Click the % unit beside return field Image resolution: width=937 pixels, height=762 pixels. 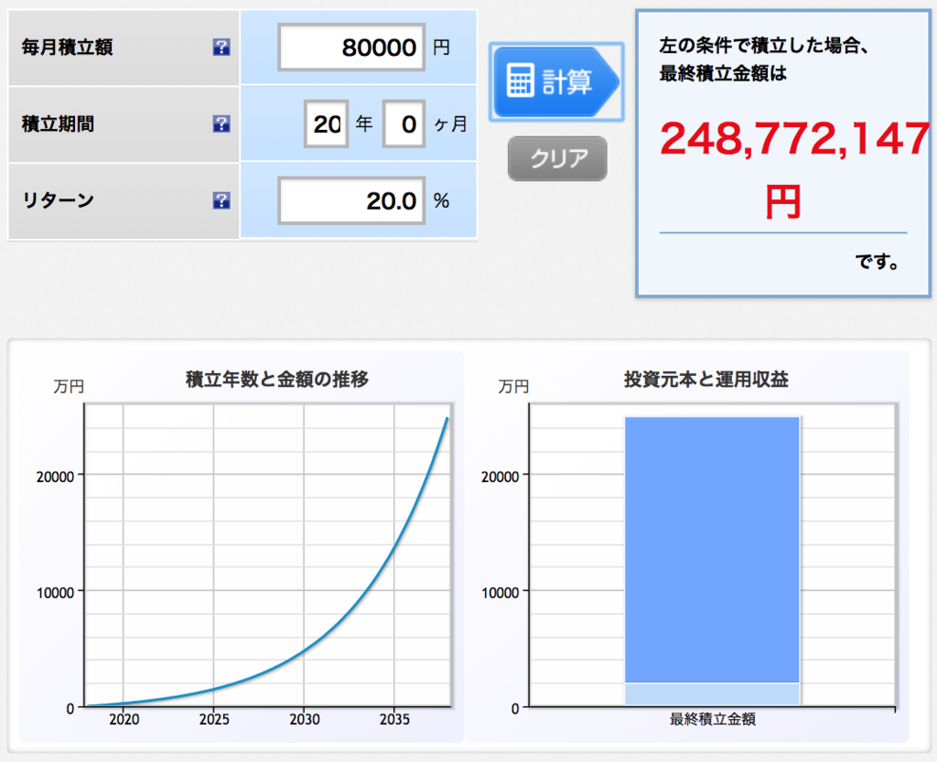click(442, 200)
